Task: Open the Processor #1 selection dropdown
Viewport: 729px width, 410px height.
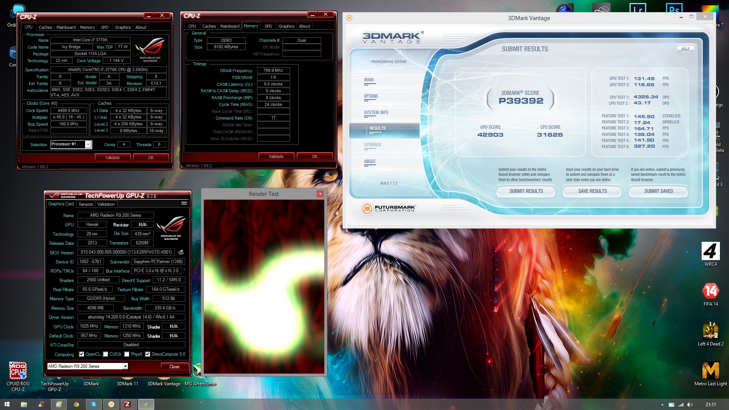Action: 88,144
